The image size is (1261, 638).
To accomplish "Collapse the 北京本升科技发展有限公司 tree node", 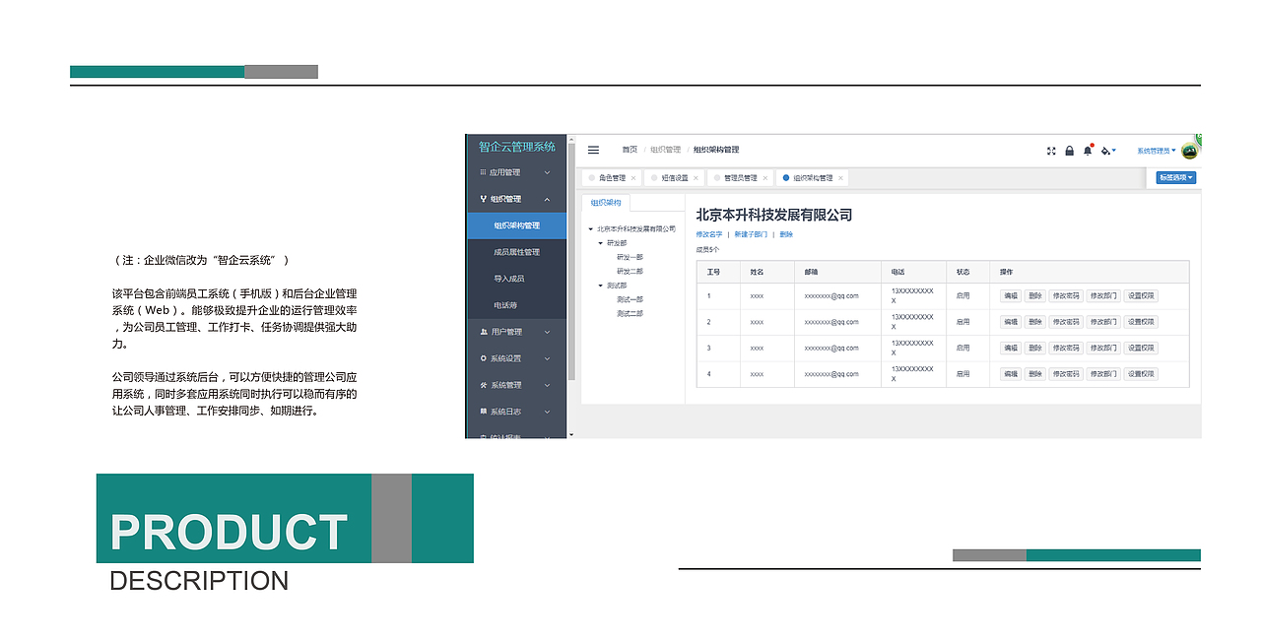I will pos(591,229).
